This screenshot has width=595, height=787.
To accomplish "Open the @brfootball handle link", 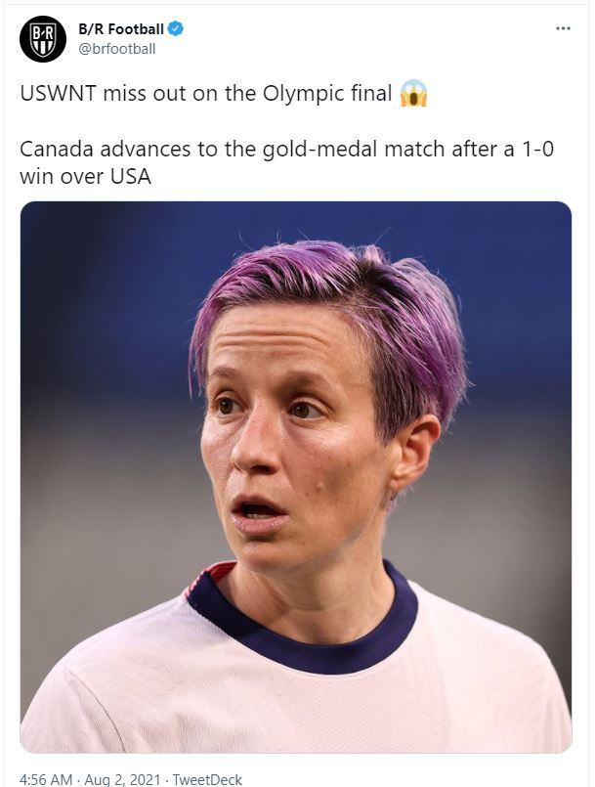I will 117,49.
